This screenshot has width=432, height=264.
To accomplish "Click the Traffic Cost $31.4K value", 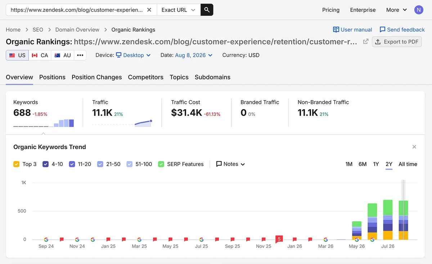I will coord(186,113).
